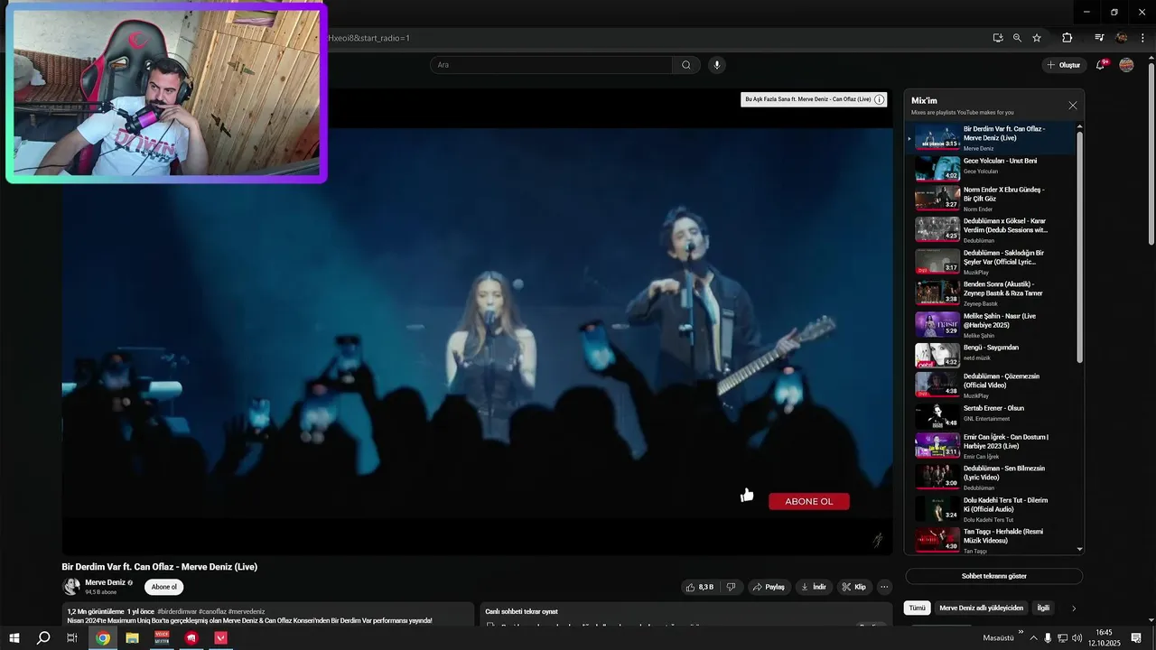1156x650 pixels.
Task: Open the Windows notification center icon
Action: 1136,638
